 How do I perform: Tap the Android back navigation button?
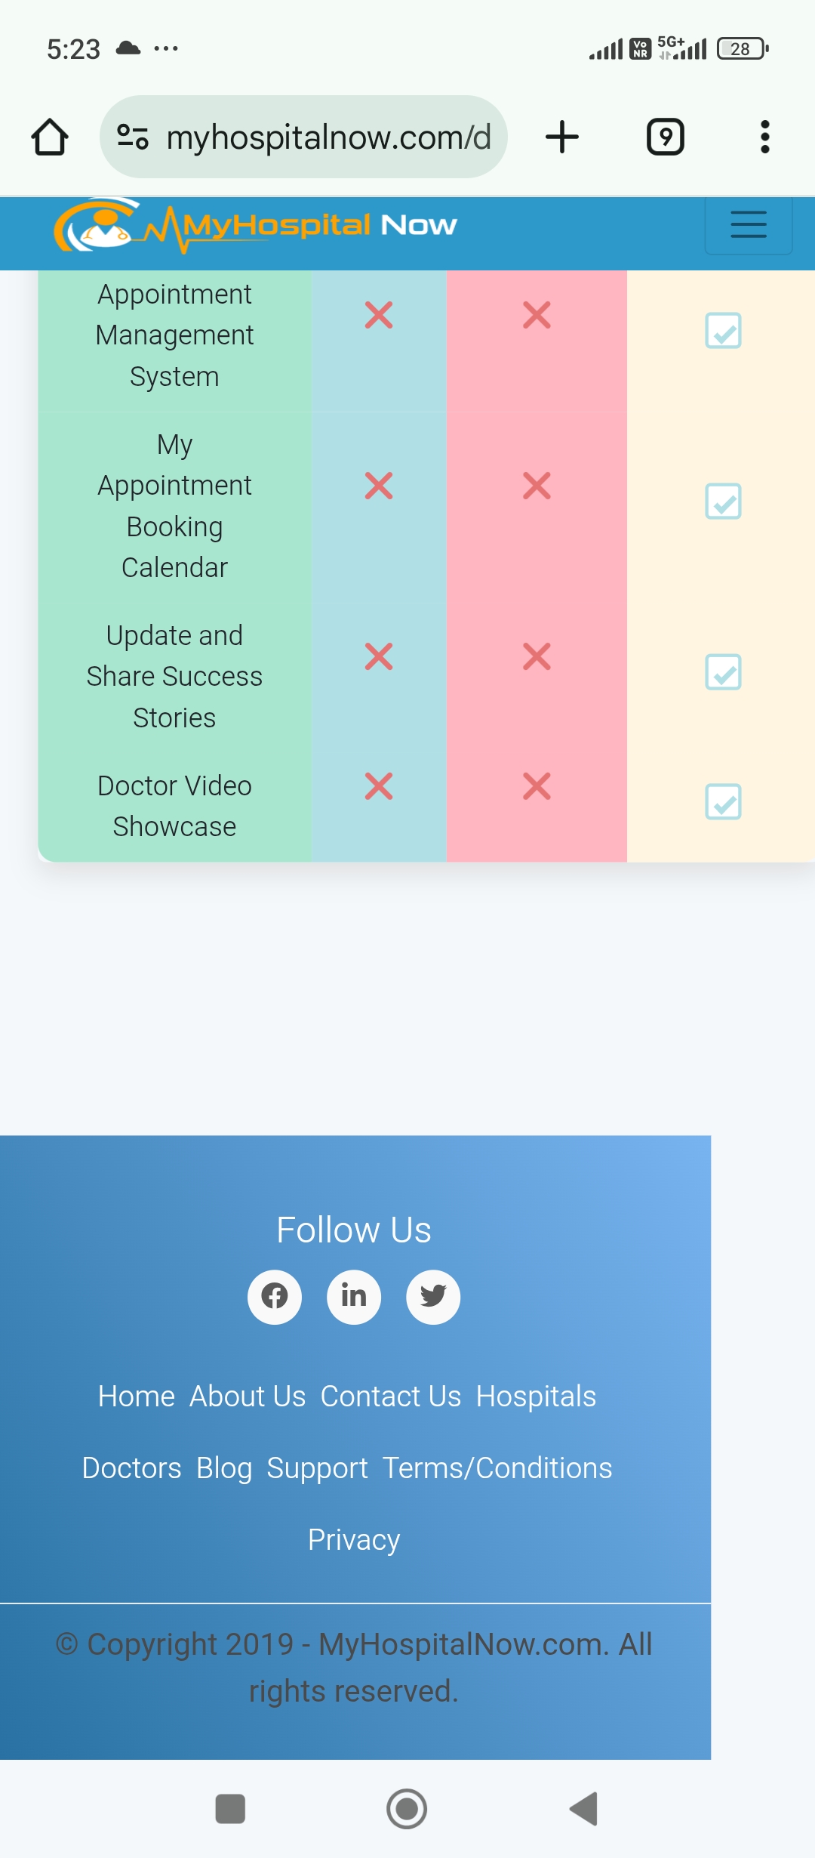coord(583,1809)
